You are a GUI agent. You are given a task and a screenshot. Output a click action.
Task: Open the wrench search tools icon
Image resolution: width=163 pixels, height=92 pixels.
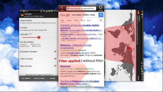(101, 20)
